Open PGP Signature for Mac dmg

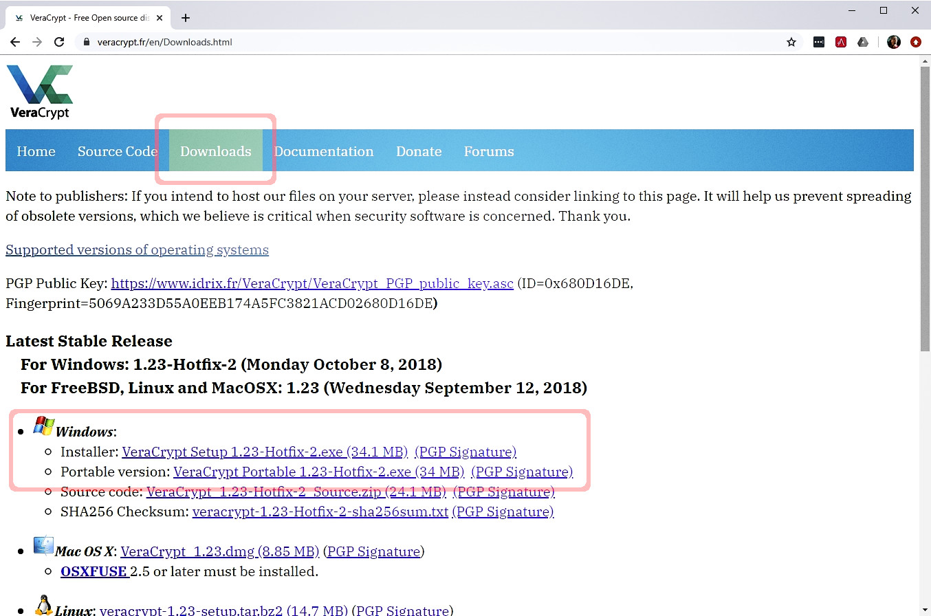point(373,551)
